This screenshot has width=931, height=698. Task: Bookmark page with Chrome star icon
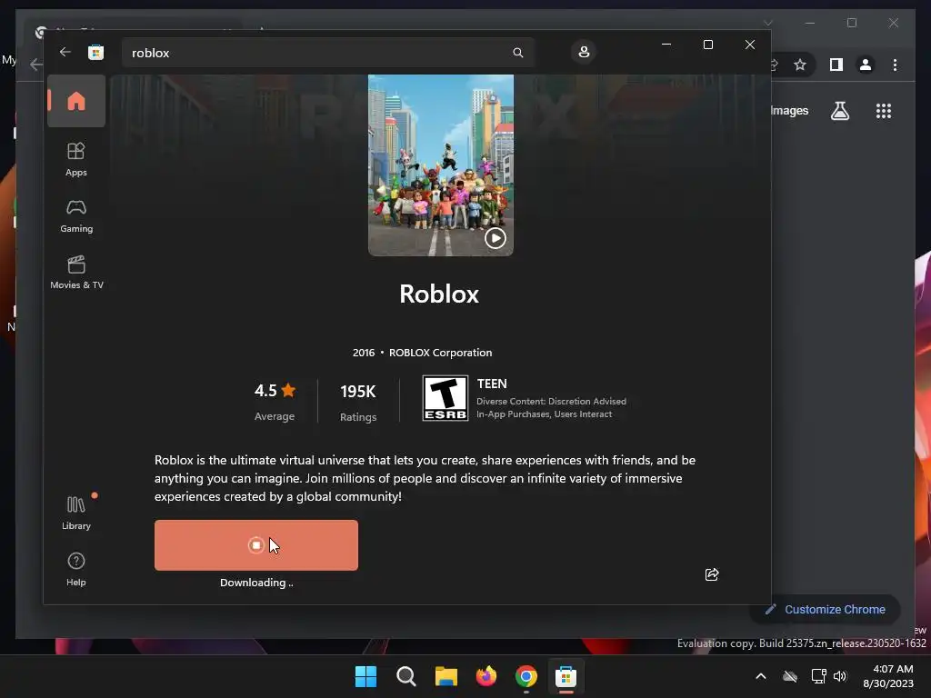(x=800, y=65)
